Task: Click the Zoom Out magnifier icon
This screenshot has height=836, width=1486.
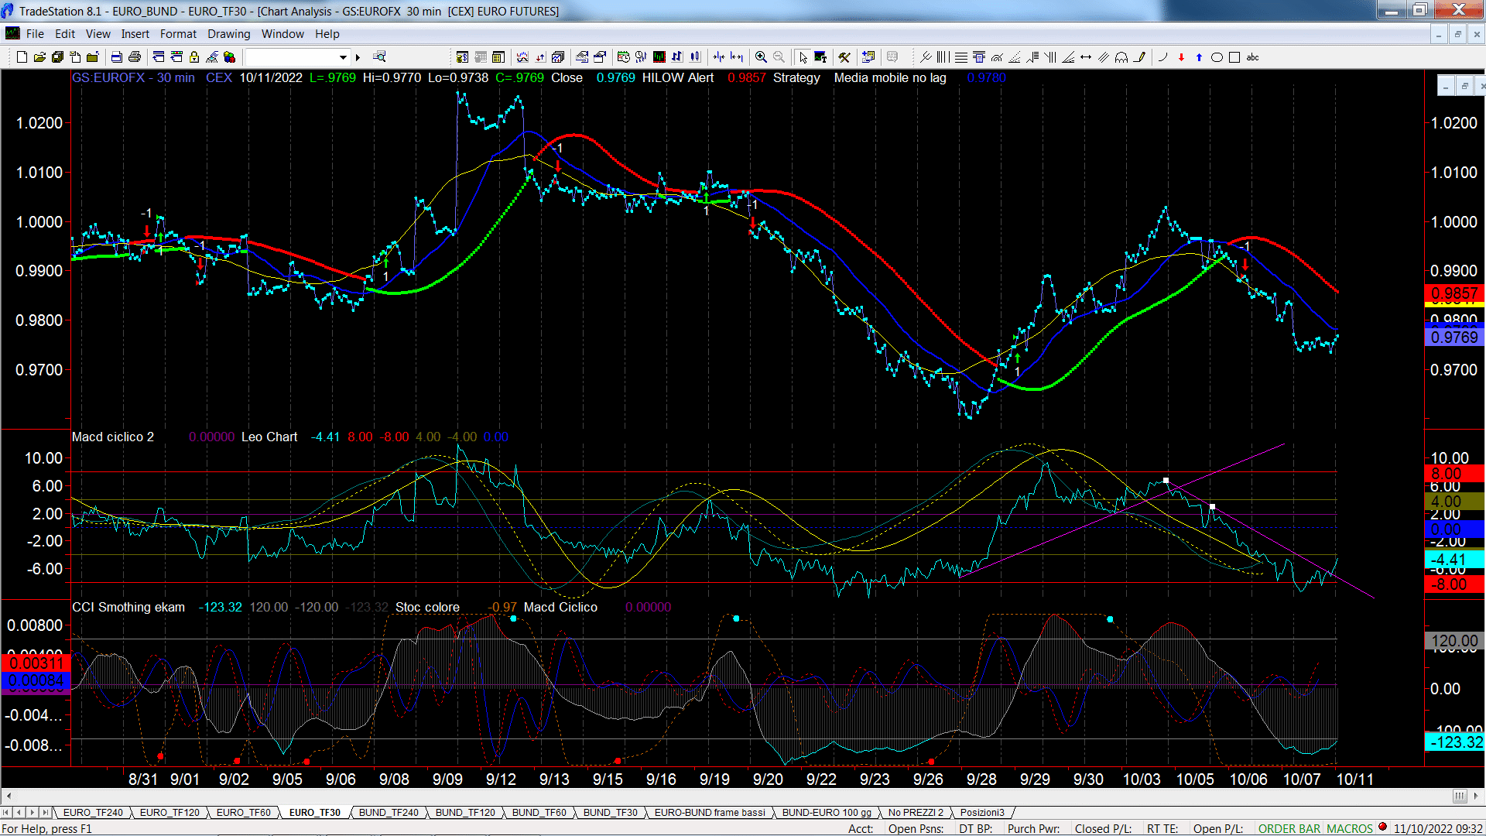Action: [779, 57]
